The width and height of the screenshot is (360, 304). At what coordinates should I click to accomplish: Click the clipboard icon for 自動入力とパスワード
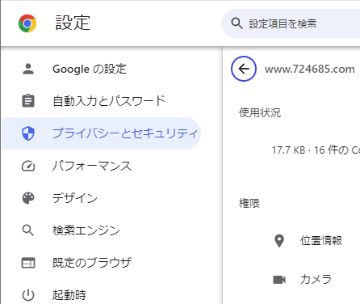click(28, 101)
